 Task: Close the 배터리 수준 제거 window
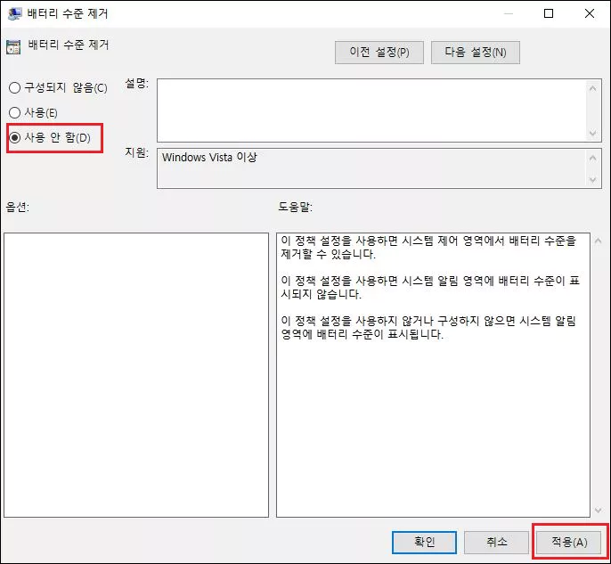pos(590,13)
